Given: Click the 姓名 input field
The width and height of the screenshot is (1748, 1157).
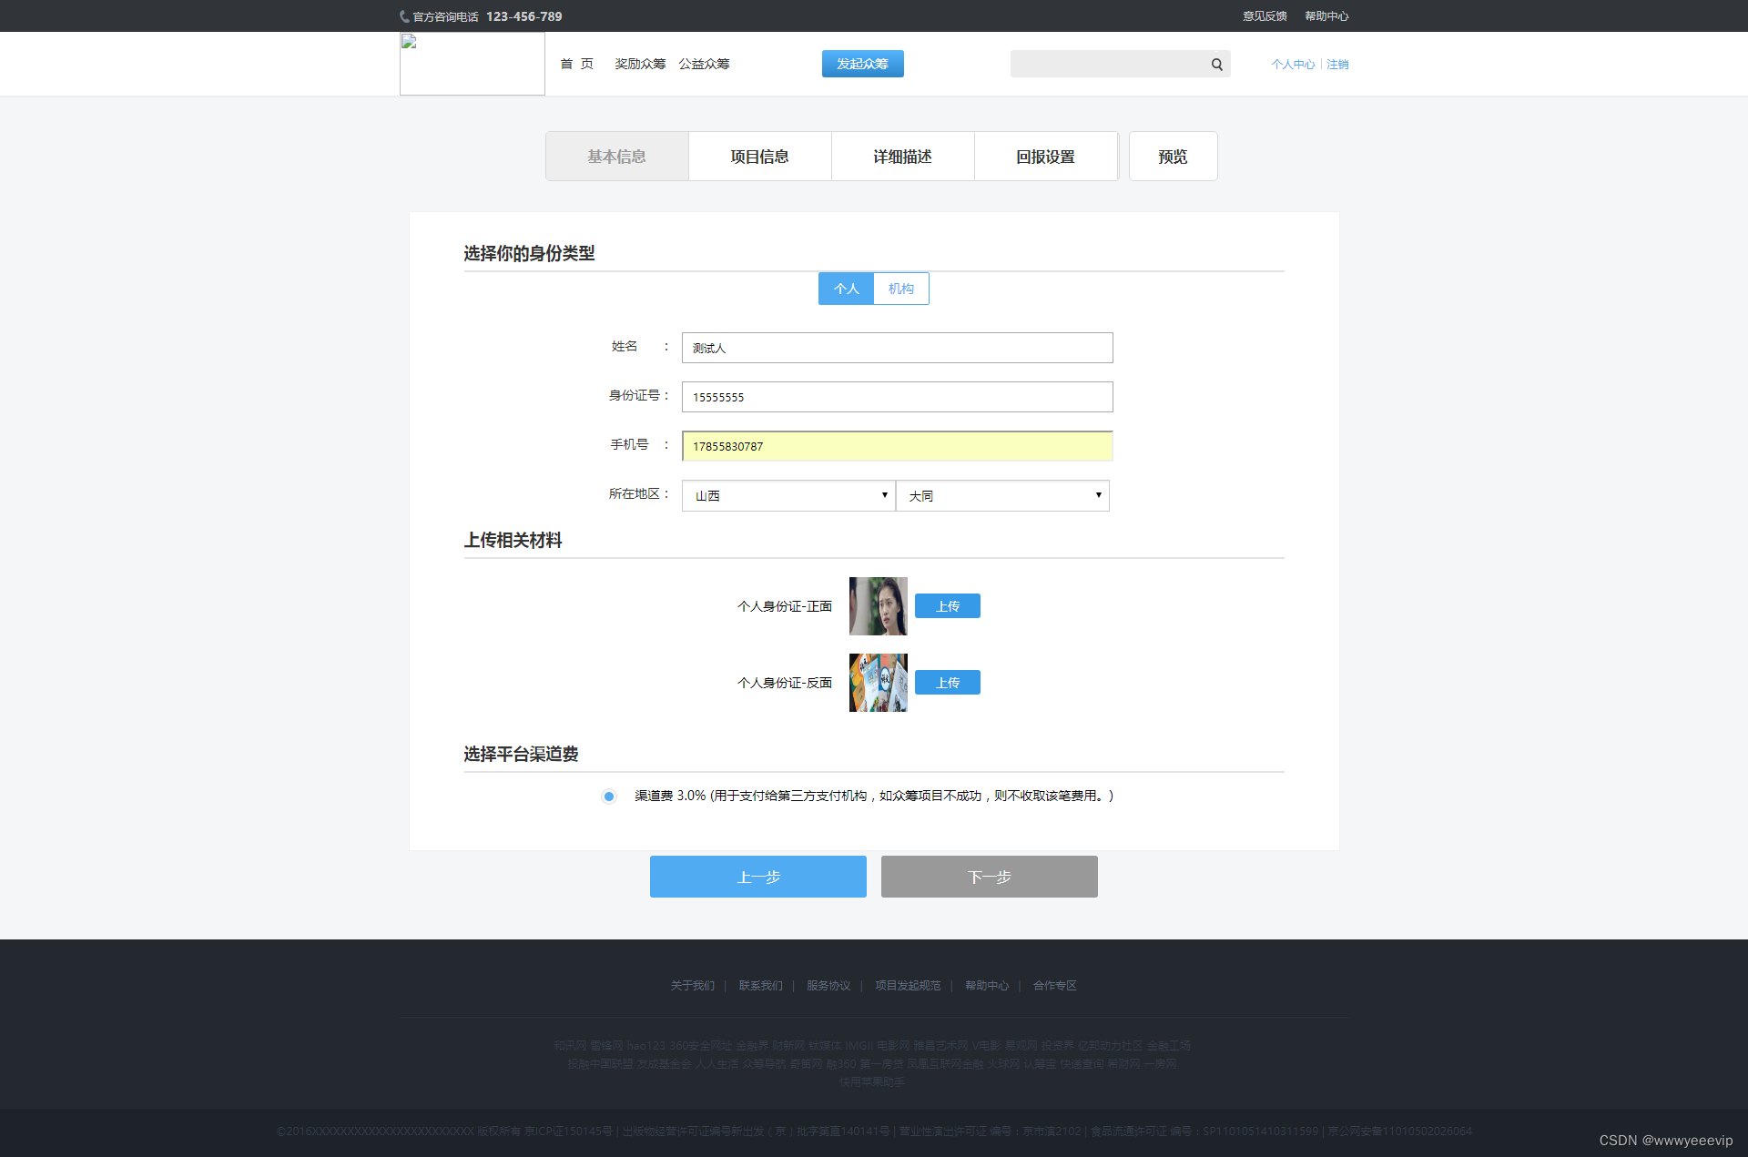Looking at the screenshot, I should point(897,348).
